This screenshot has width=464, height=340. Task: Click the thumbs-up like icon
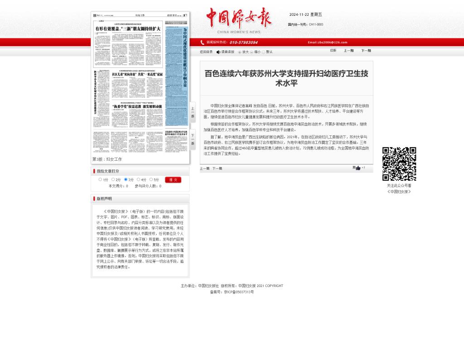point(358,168)
